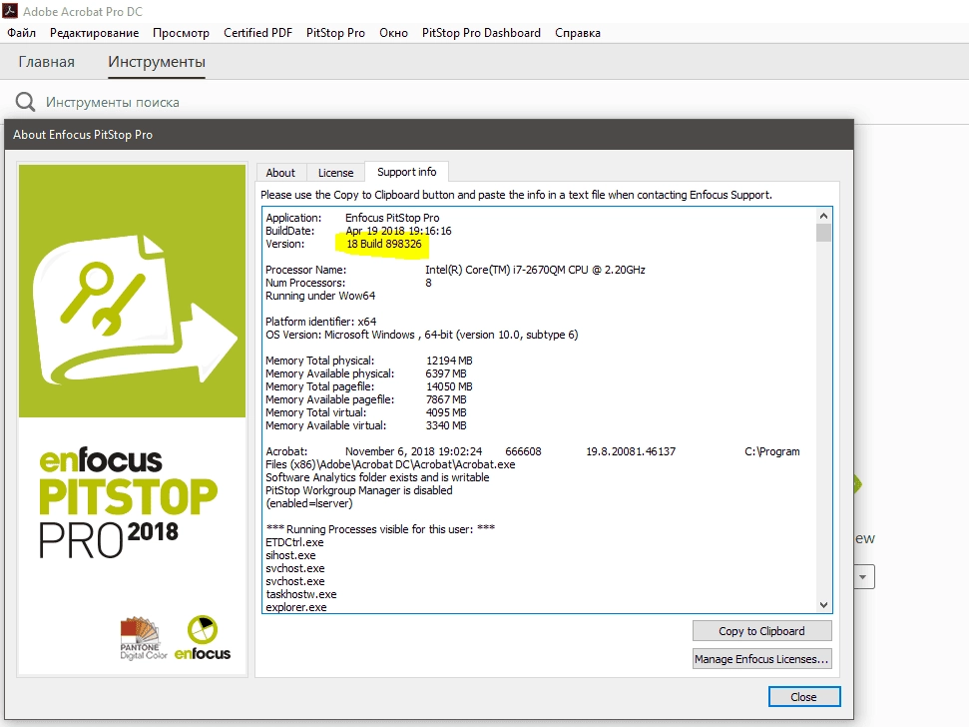This screenshot has width=969, height=727.
Task: Open the Окно menu
Action: click(x=393, y=33)
